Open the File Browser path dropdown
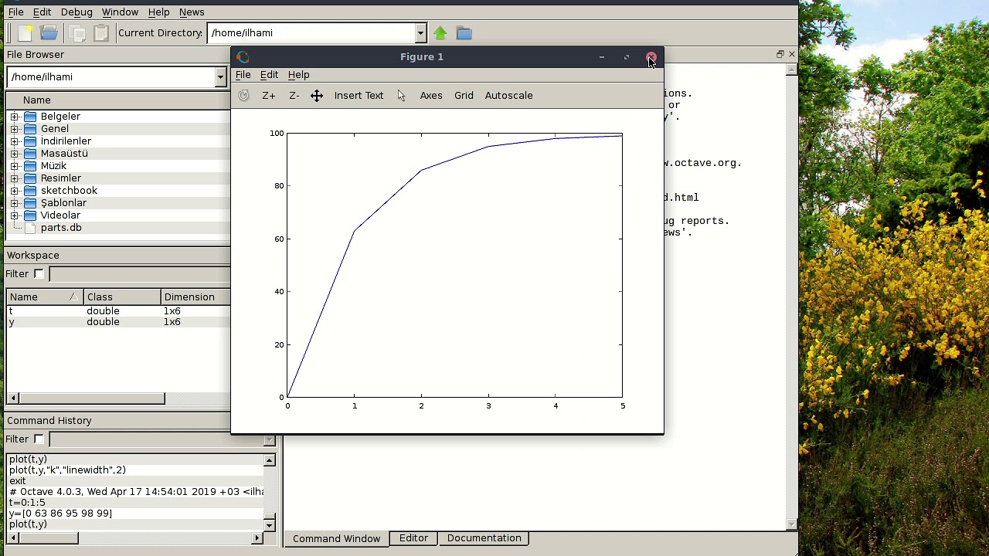The image size is (989, 556). tap(220, 77)
